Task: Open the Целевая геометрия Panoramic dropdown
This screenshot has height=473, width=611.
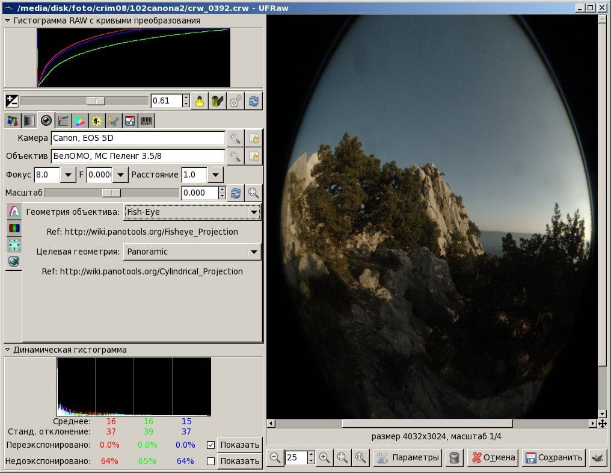Action: click(192, 252)
